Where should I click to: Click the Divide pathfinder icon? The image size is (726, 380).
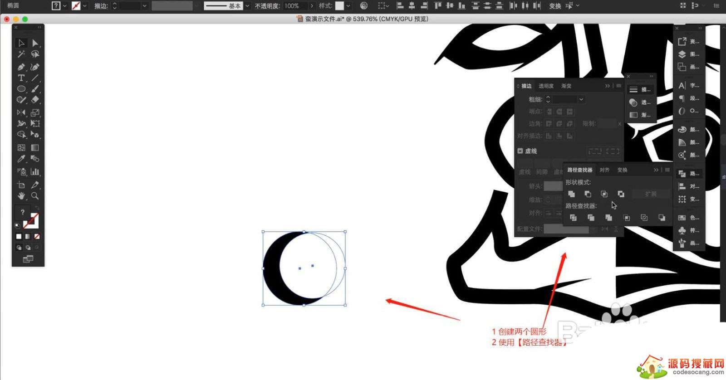coord(573,218)
